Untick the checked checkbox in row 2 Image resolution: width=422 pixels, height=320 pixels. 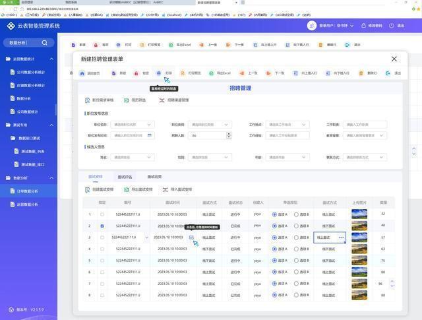(x=102, y=226)
